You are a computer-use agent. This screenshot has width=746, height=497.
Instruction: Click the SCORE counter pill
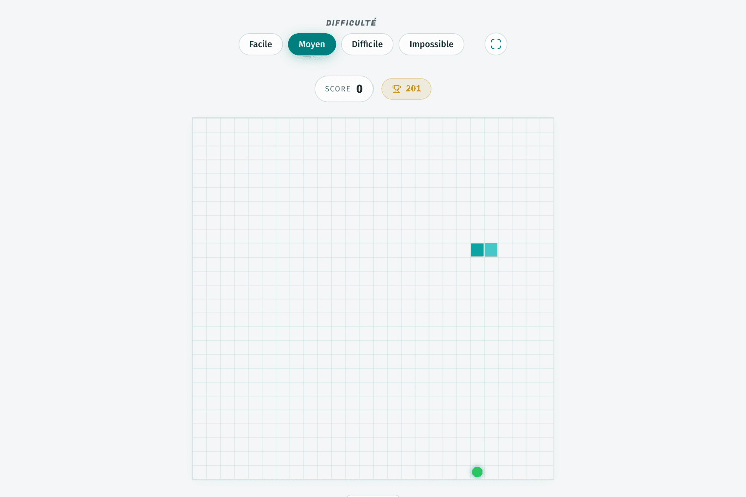pos(344,89)
